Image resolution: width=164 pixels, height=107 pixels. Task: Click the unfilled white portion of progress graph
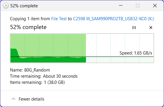coord(120,45)
